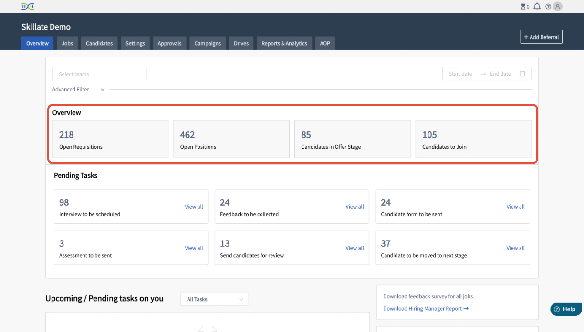
Task: Click the number 13 in Pending Tasks
Action: pos(225,243)
